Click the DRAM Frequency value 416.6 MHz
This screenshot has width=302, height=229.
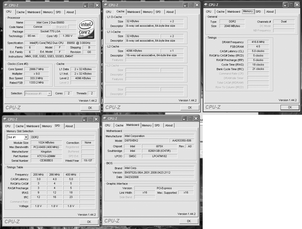click(258, 42)
